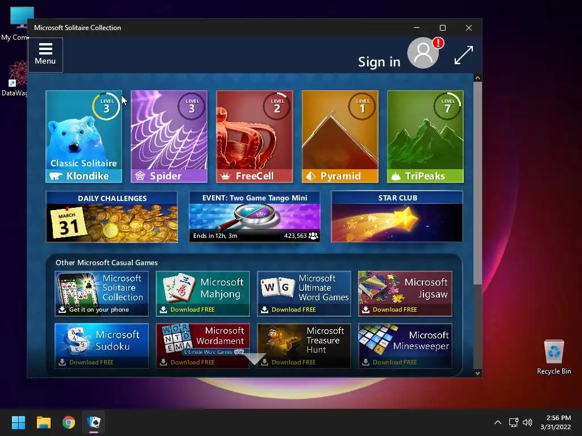Expand more games with the down arrow
Image resolution: width=582 pixels, height=436 pixels.
[x=254, y=359]
